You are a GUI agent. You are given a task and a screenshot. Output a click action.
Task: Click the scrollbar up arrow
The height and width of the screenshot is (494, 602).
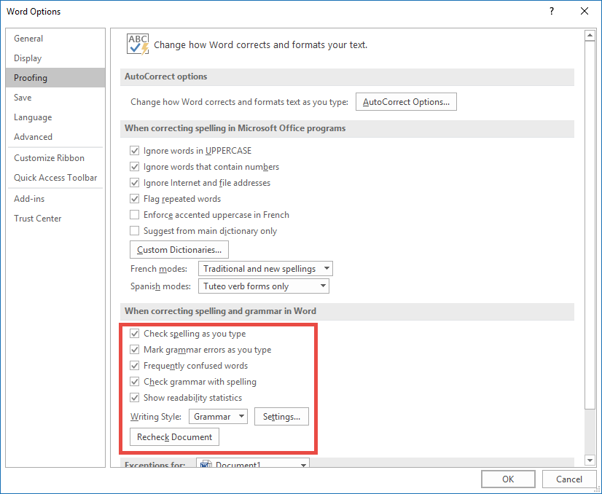[590, 36]
